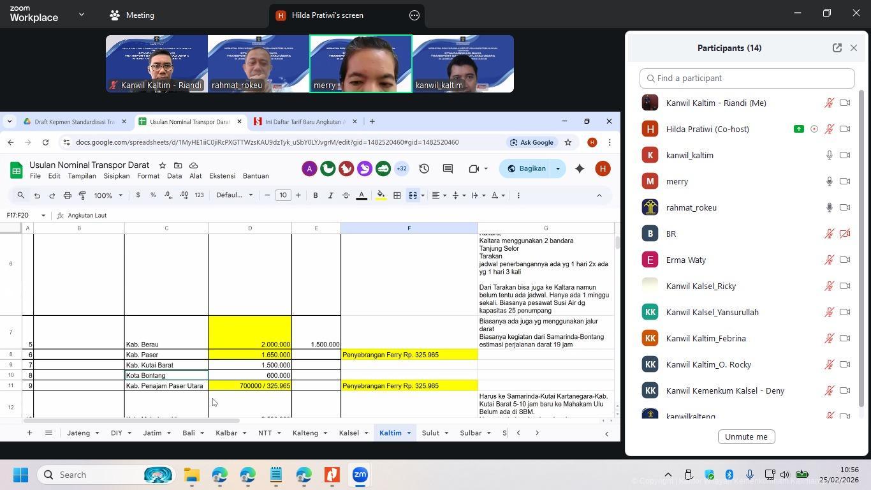Switch to the Kalsel sheet tab
The width and height of the screenshot is (871, 490).
coord(349,433)
